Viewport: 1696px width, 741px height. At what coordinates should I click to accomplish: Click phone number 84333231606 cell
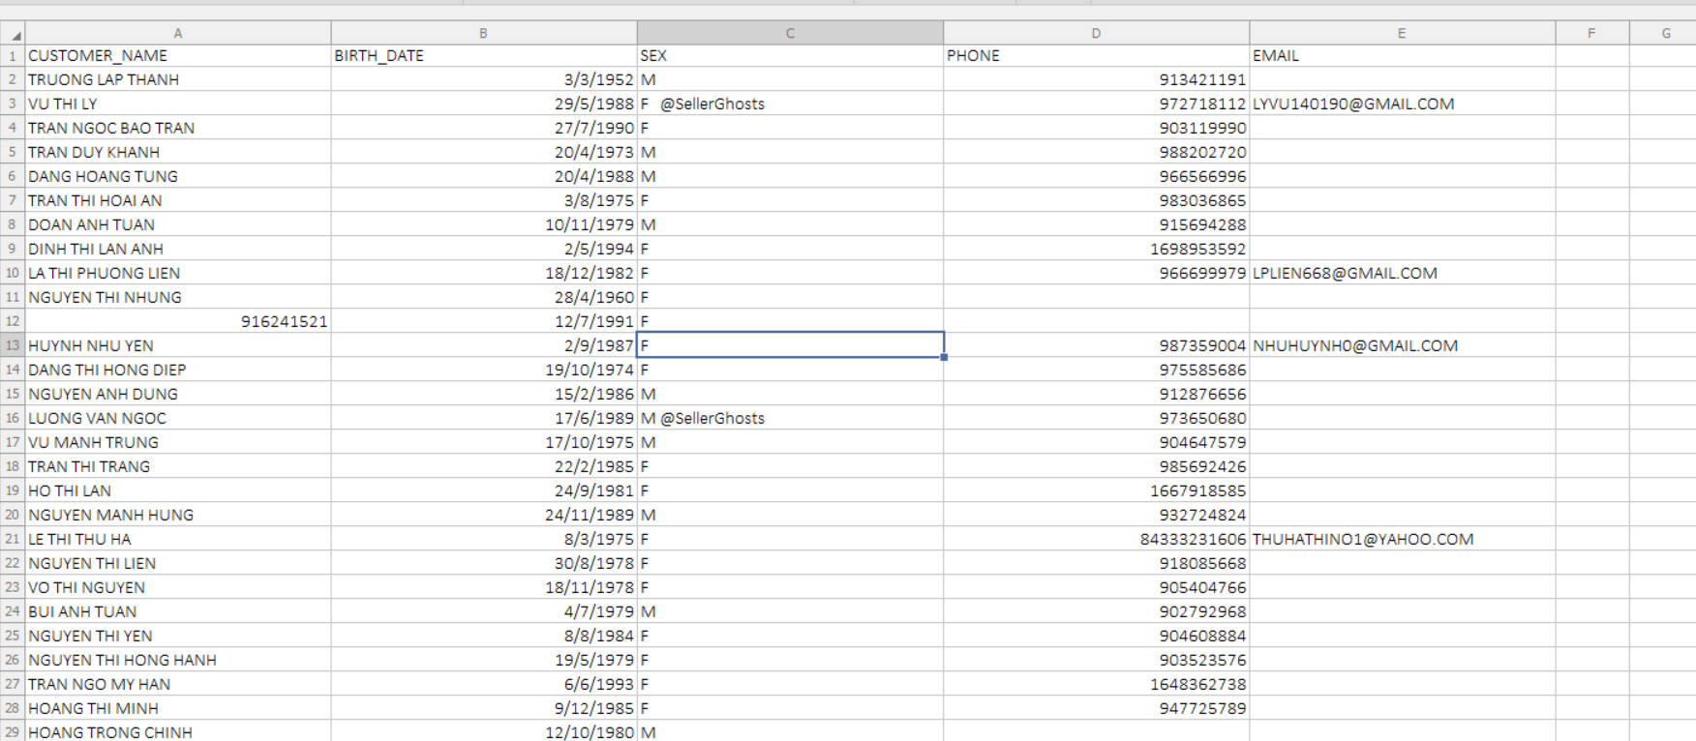coord(1095,540)
